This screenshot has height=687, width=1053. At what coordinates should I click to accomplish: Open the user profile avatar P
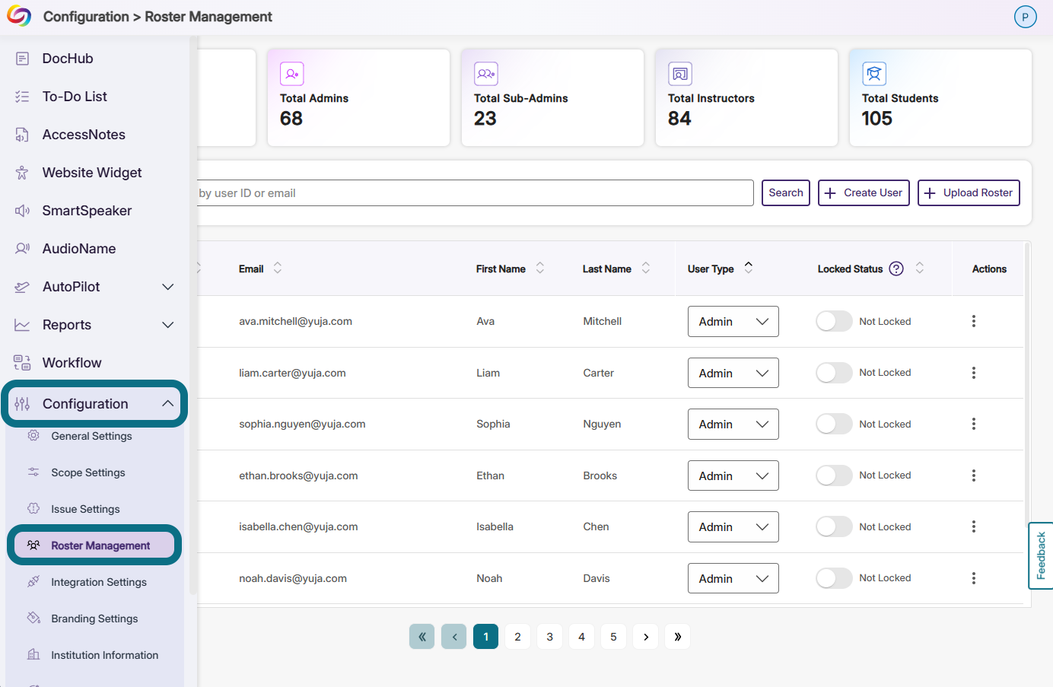1026,17
